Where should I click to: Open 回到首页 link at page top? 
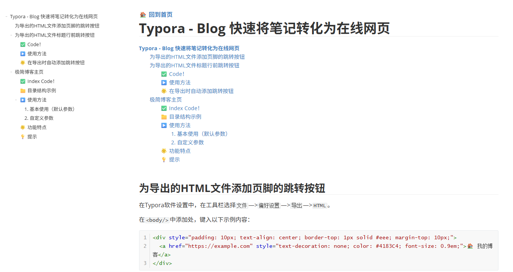160,15
